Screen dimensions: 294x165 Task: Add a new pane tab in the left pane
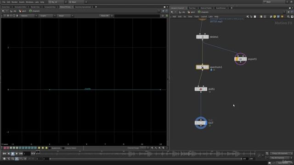(x=96, y=7)
